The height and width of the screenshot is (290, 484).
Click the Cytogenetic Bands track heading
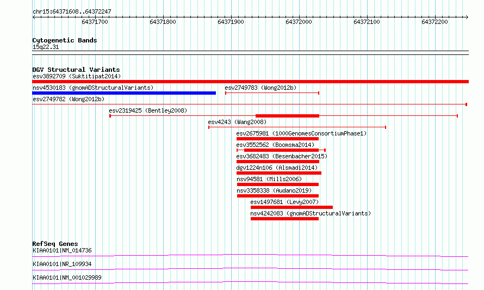(x=65, y=40)
